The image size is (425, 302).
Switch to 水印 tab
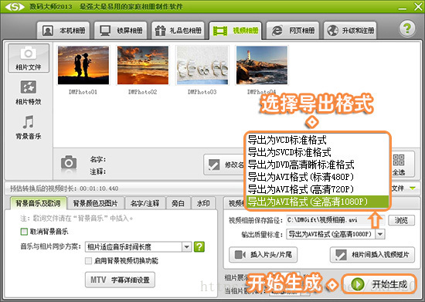[x=203, y=203]
